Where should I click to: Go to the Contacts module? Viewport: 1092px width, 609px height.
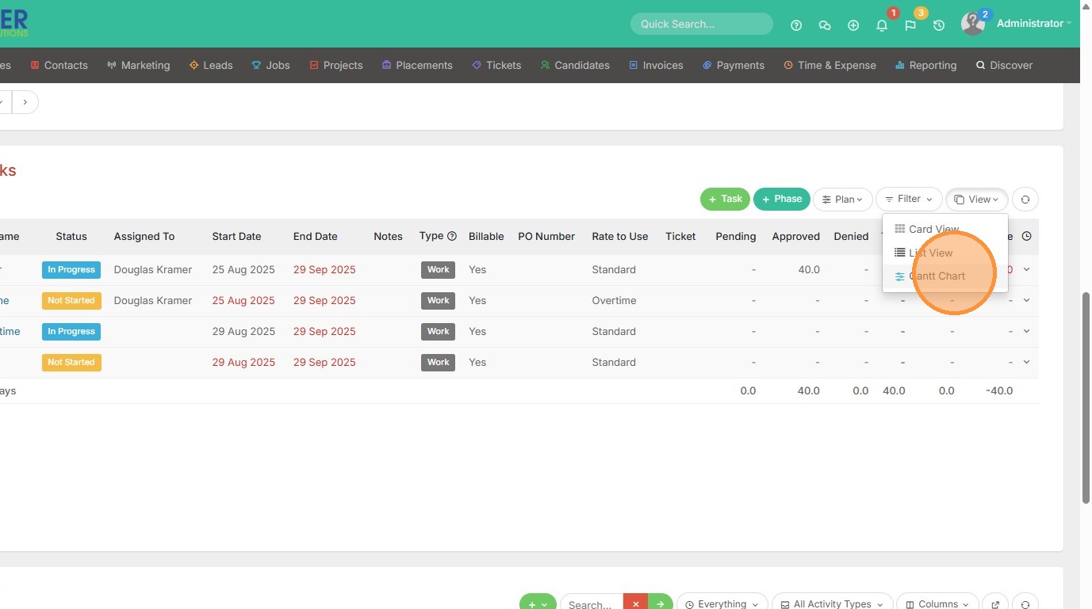[x=59, y=65]
